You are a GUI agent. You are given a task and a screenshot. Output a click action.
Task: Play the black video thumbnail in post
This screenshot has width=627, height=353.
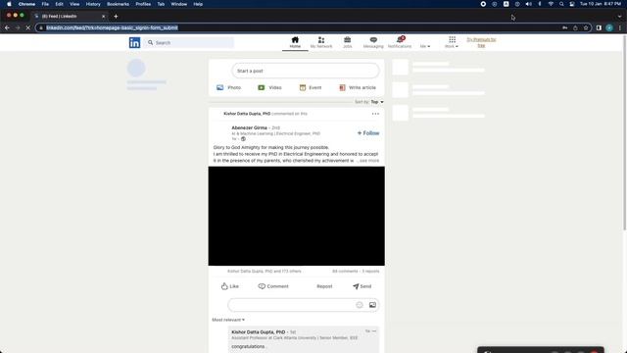tap(296, 216)
